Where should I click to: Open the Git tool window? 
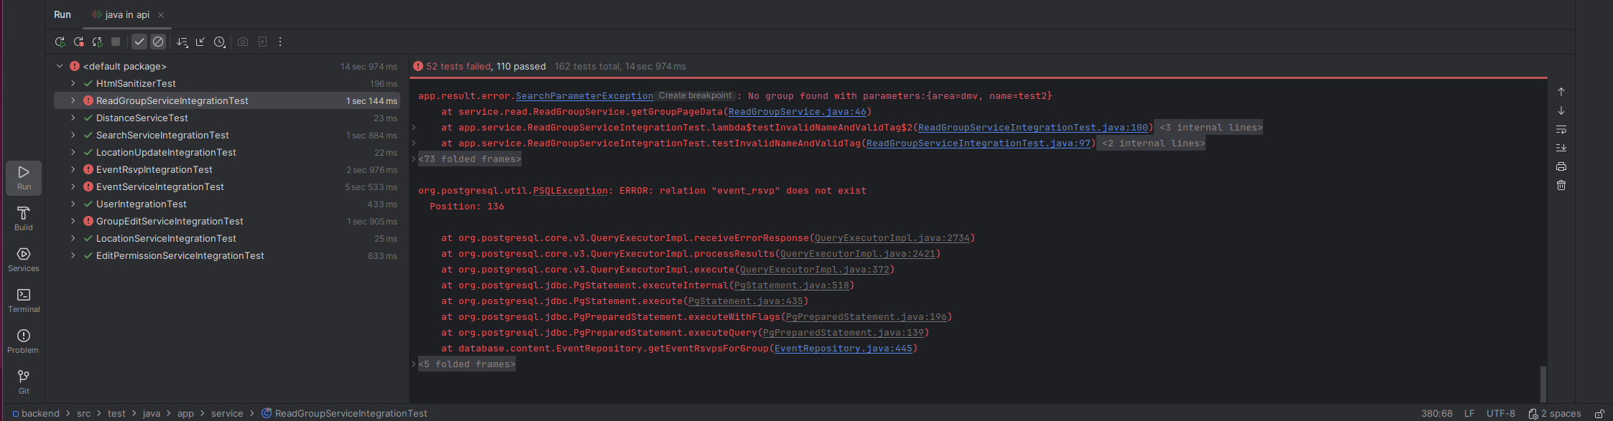tap(24, 382)
